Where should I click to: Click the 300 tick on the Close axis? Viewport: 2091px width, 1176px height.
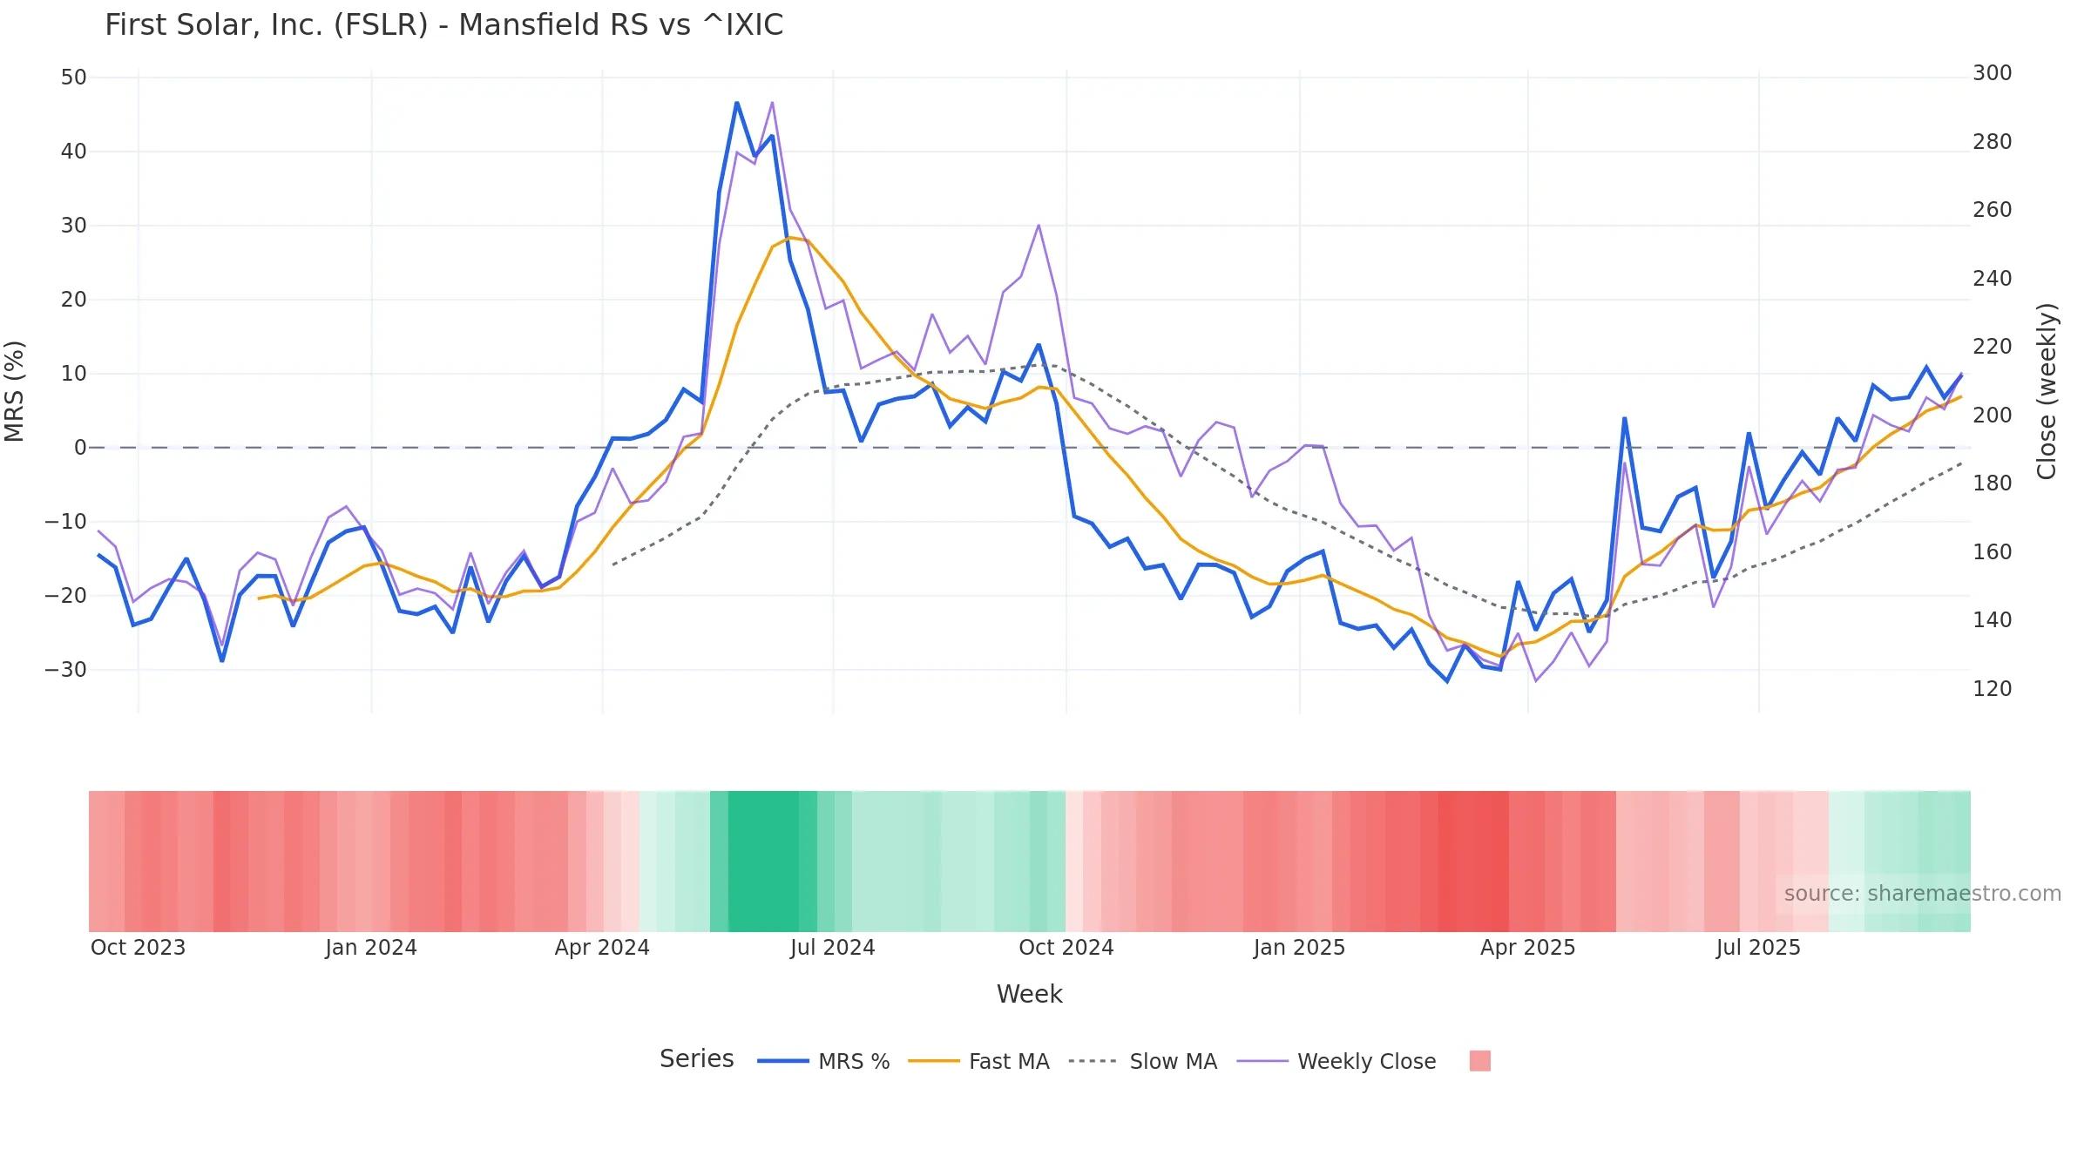tap(1993, 73)
